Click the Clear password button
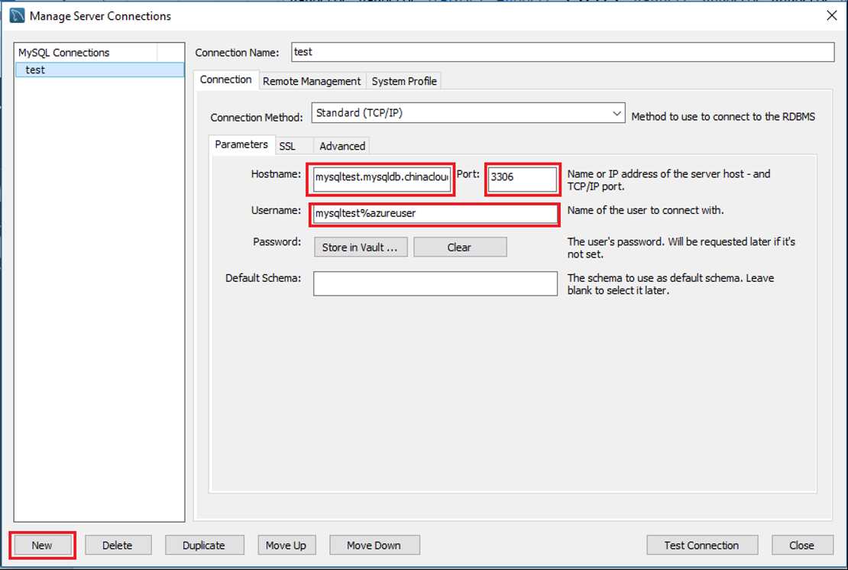Image resolution: width=848 pixels, height=570 pixels. click(x=460, y=247)
